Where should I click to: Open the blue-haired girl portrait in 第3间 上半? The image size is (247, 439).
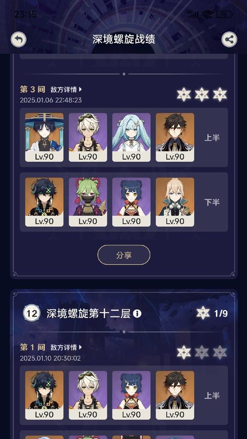(x=131, y=137)
